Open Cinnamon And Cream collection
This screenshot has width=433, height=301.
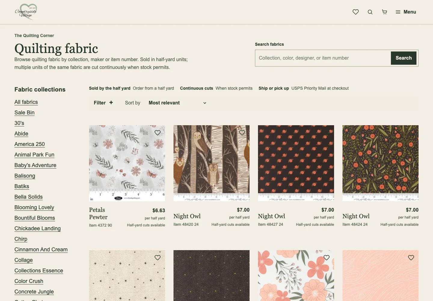point(41,250)
